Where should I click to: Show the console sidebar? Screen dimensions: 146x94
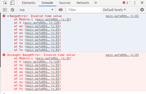tap(5, 10)
